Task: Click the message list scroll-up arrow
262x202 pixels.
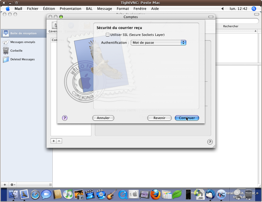Action: (255, 31)
